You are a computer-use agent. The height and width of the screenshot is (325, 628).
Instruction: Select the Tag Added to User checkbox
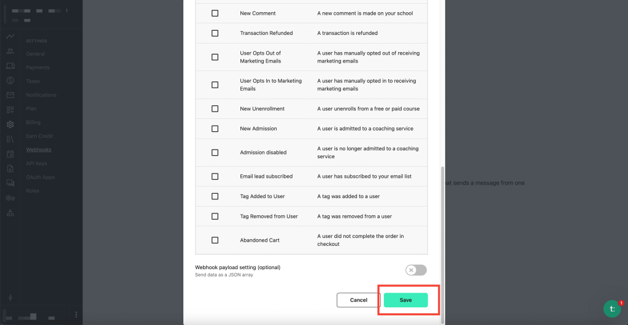(215, 196)
